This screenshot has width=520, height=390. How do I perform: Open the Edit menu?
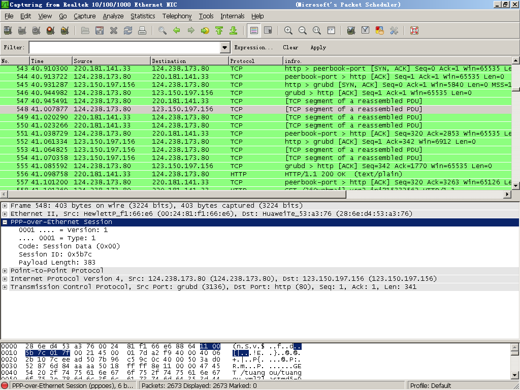25,16
